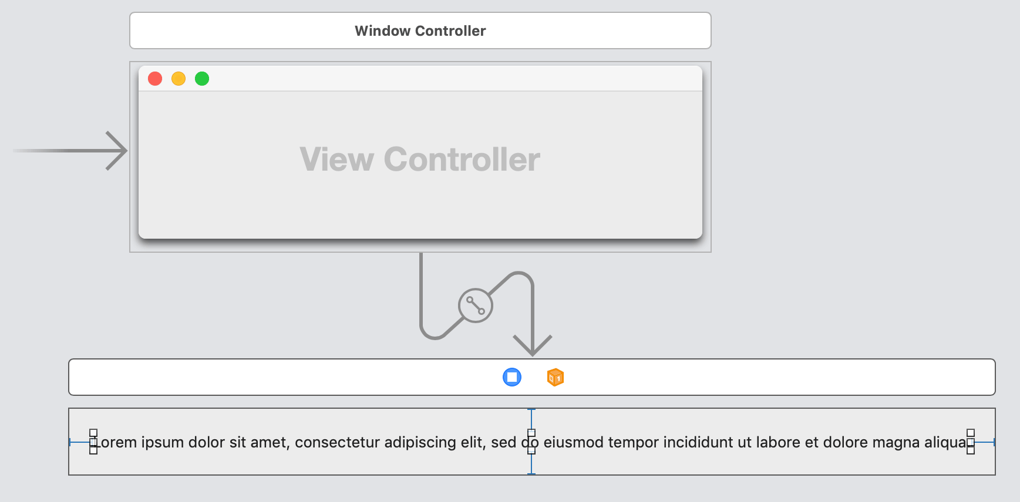Click the label's lower-left resize handle

click(93, 450)
